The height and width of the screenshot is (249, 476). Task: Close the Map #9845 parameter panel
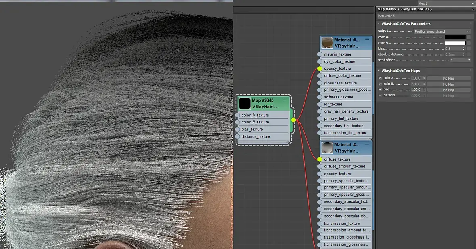[473, 9]
